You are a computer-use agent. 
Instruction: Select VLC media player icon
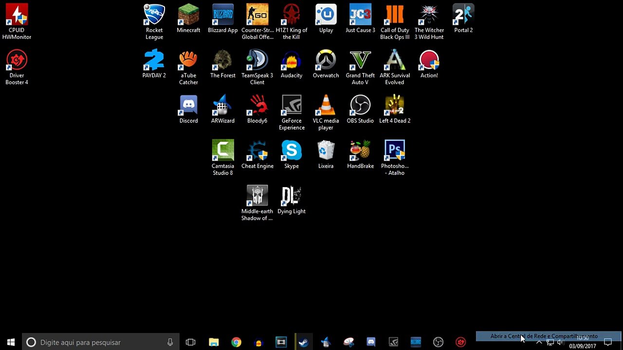tap(326, 112)
